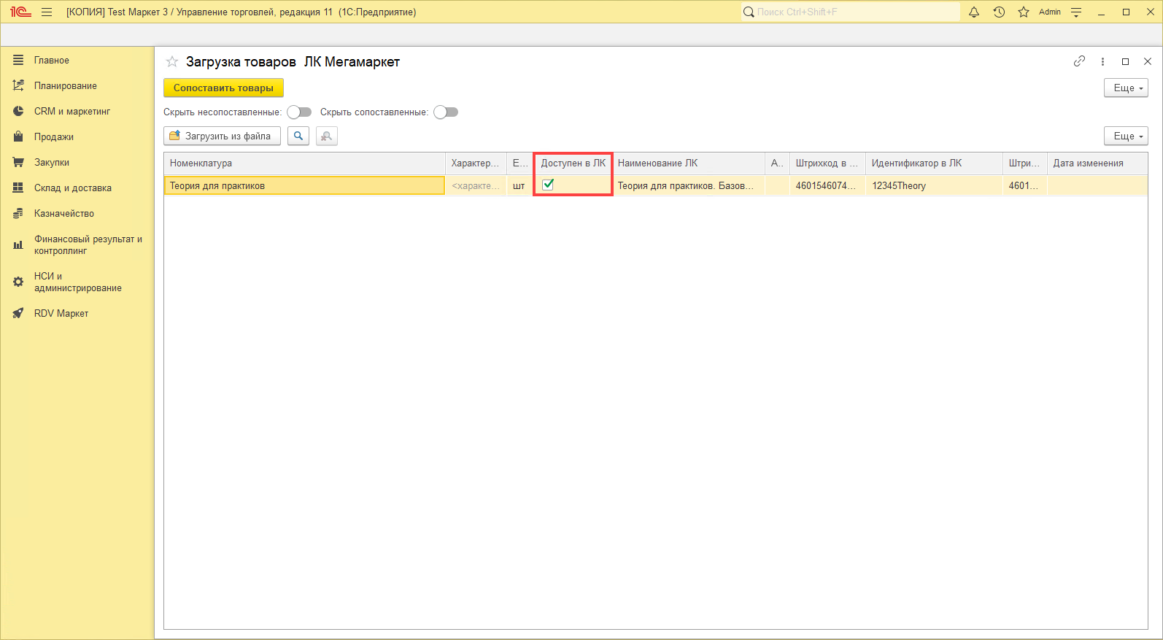Image resolution: width=1163 pixels, height=640 pixels.
Task: Click Доступен в ЛК column header
Action: 573,163
